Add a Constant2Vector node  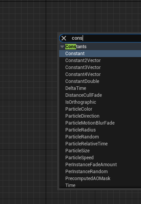coord(100,61)
